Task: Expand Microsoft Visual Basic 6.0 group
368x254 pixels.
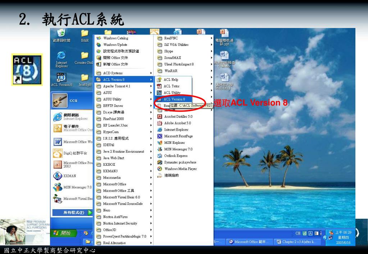Action: click(124, 197)
